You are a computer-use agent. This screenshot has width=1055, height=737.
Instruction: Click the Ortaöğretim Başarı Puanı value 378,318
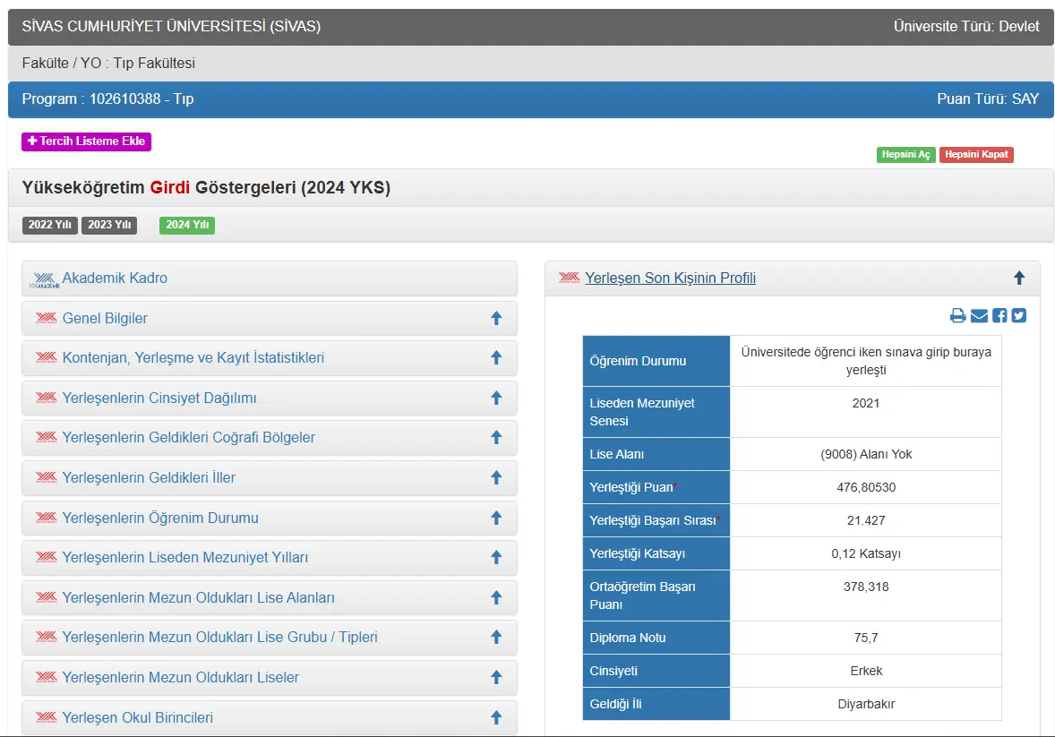(866, 587)
